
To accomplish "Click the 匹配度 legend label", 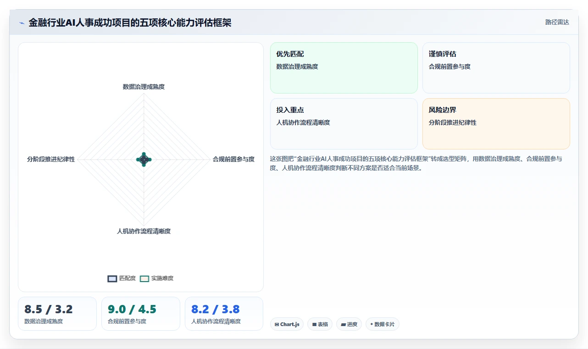I will point(128,278).
